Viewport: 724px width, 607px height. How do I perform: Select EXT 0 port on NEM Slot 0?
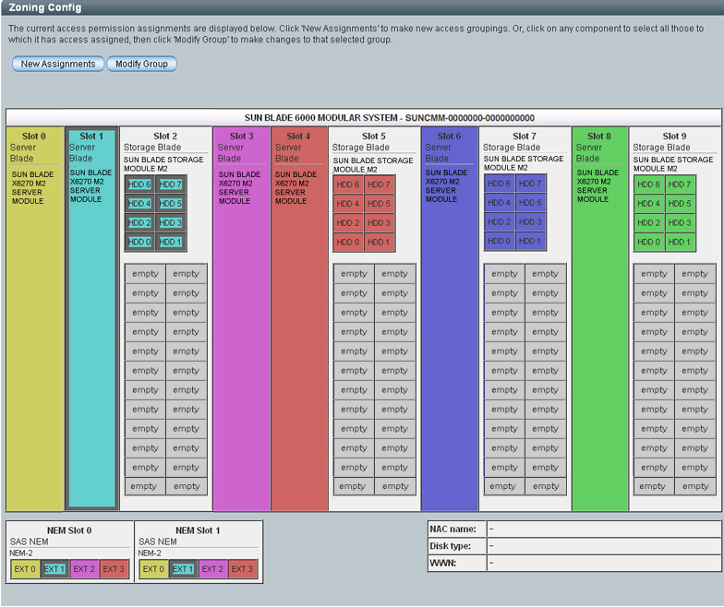point(25,569)
